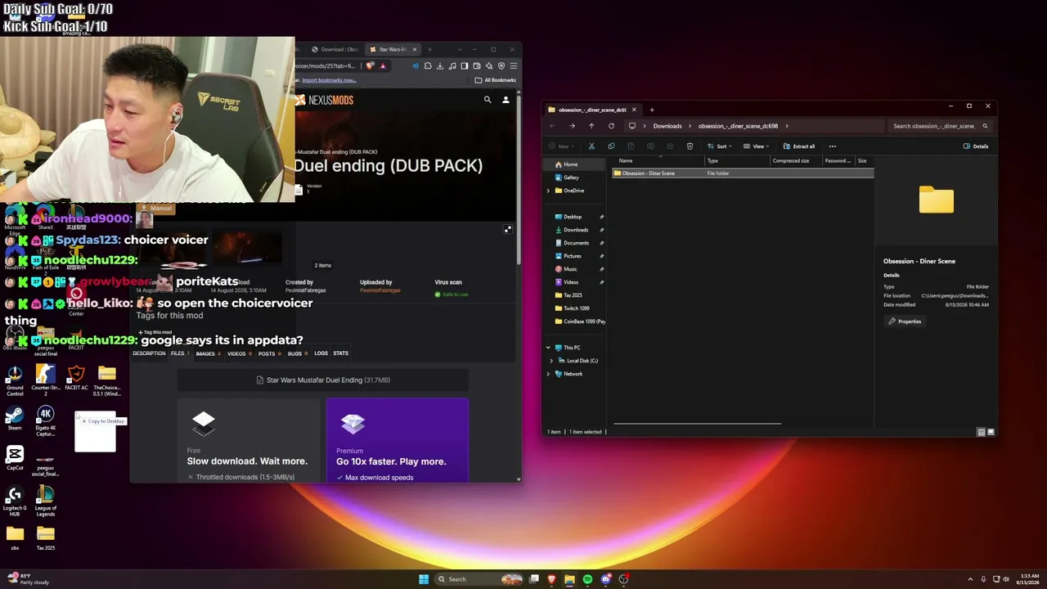Expand the OneDrive tree node
The width and height of the screenshot is (1047, 589).
548,191
